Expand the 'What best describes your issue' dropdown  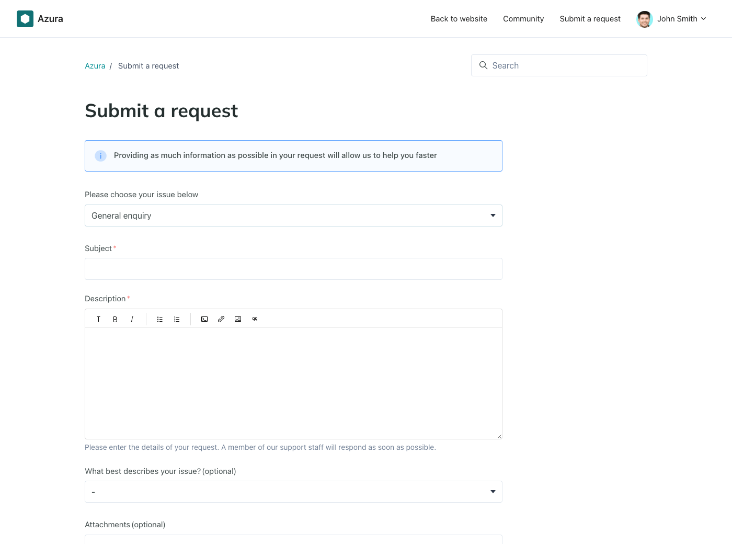tap(293, 492)
